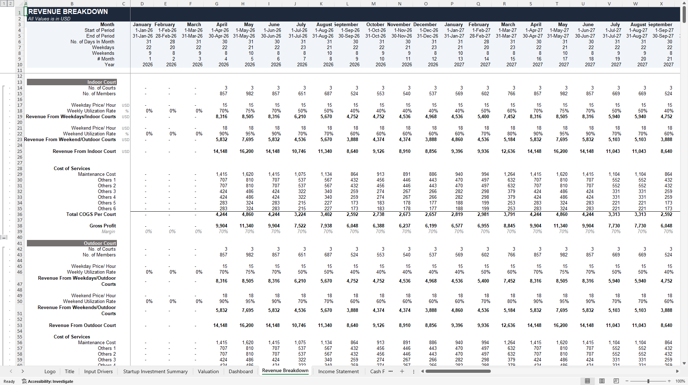
Task: Open the Valuation sheet tab
Action: click(x=208, y=371)
